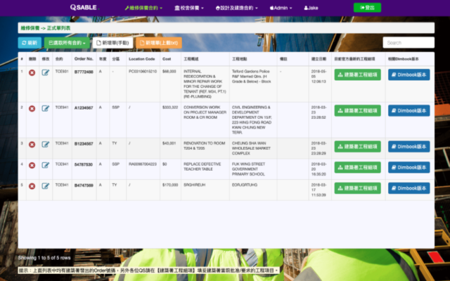Open the 設計及建造合約 menu
Screen dimensions: 450x281
(x=236, y=8)
